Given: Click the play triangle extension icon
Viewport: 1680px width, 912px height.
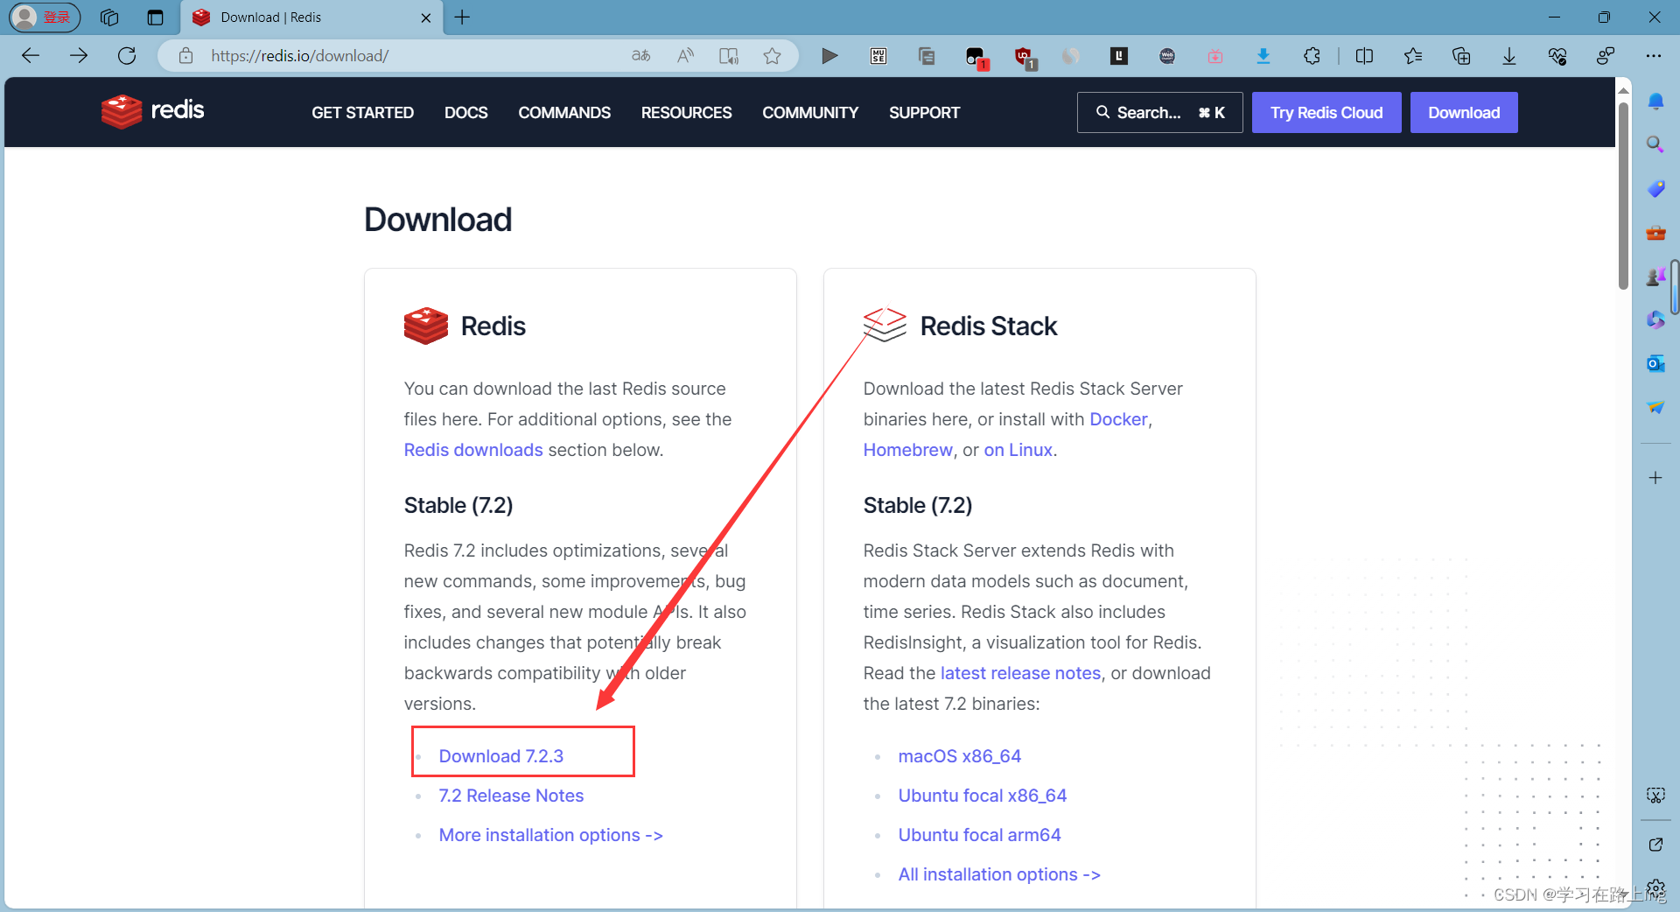Looking at the screenshot, I should (x=829, y=56).
